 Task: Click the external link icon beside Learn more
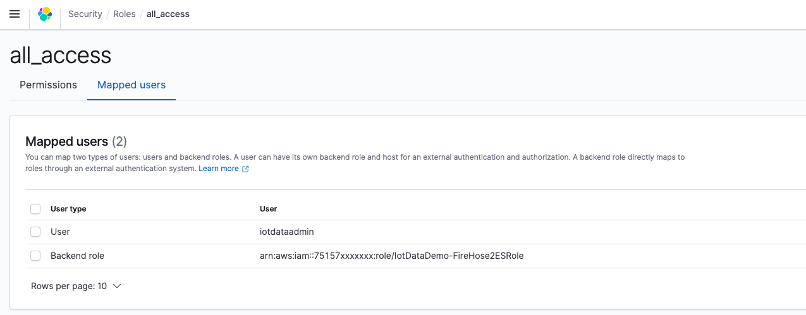coord(245,169)
